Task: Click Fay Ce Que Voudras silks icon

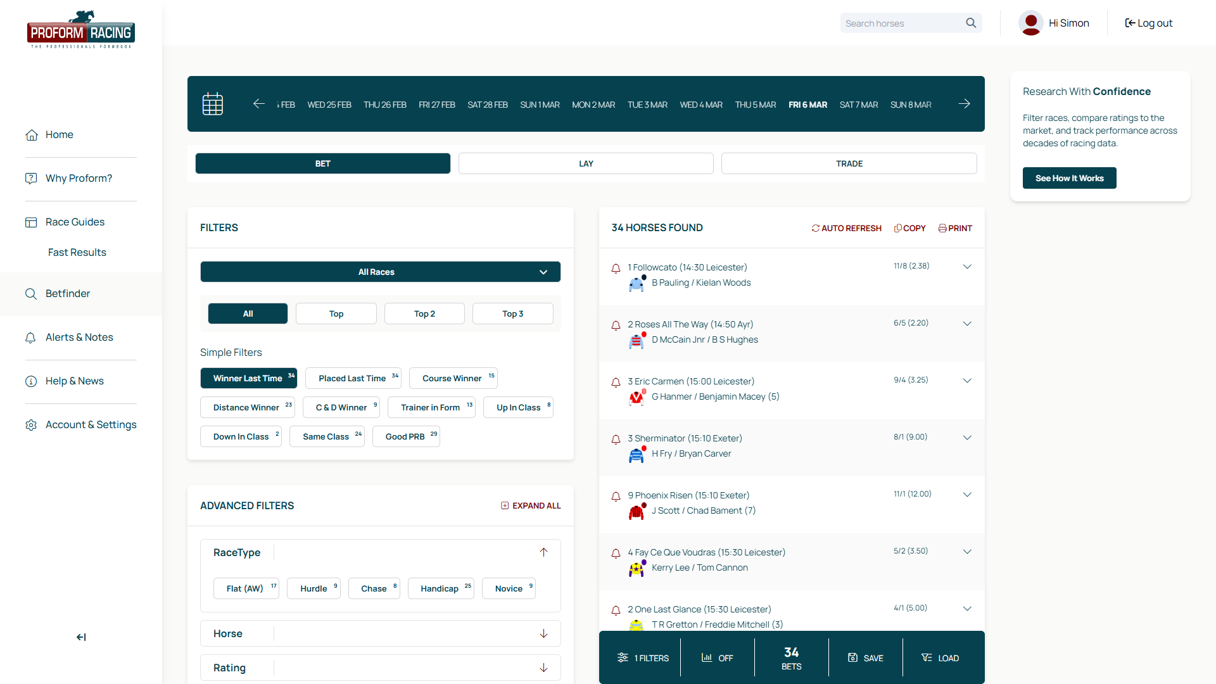Action: [636, 569]
